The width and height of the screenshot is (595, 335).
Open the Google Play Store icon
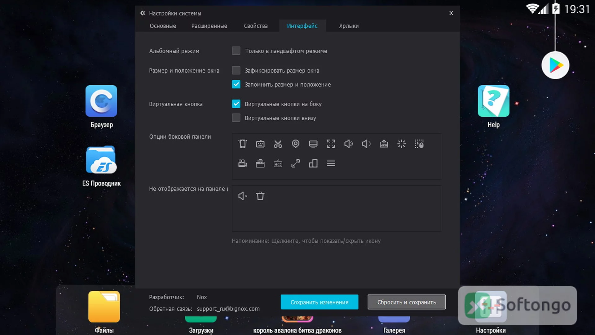pyautogui.click(x=555, y=65)
